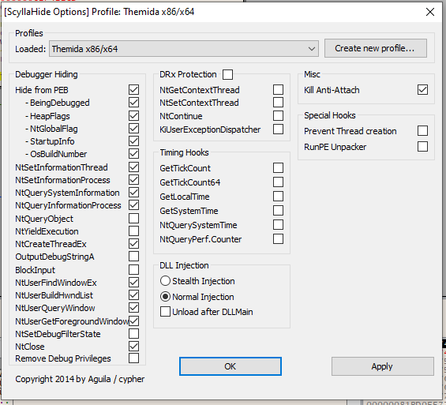Enable the NtQueryObject hook

133,219
